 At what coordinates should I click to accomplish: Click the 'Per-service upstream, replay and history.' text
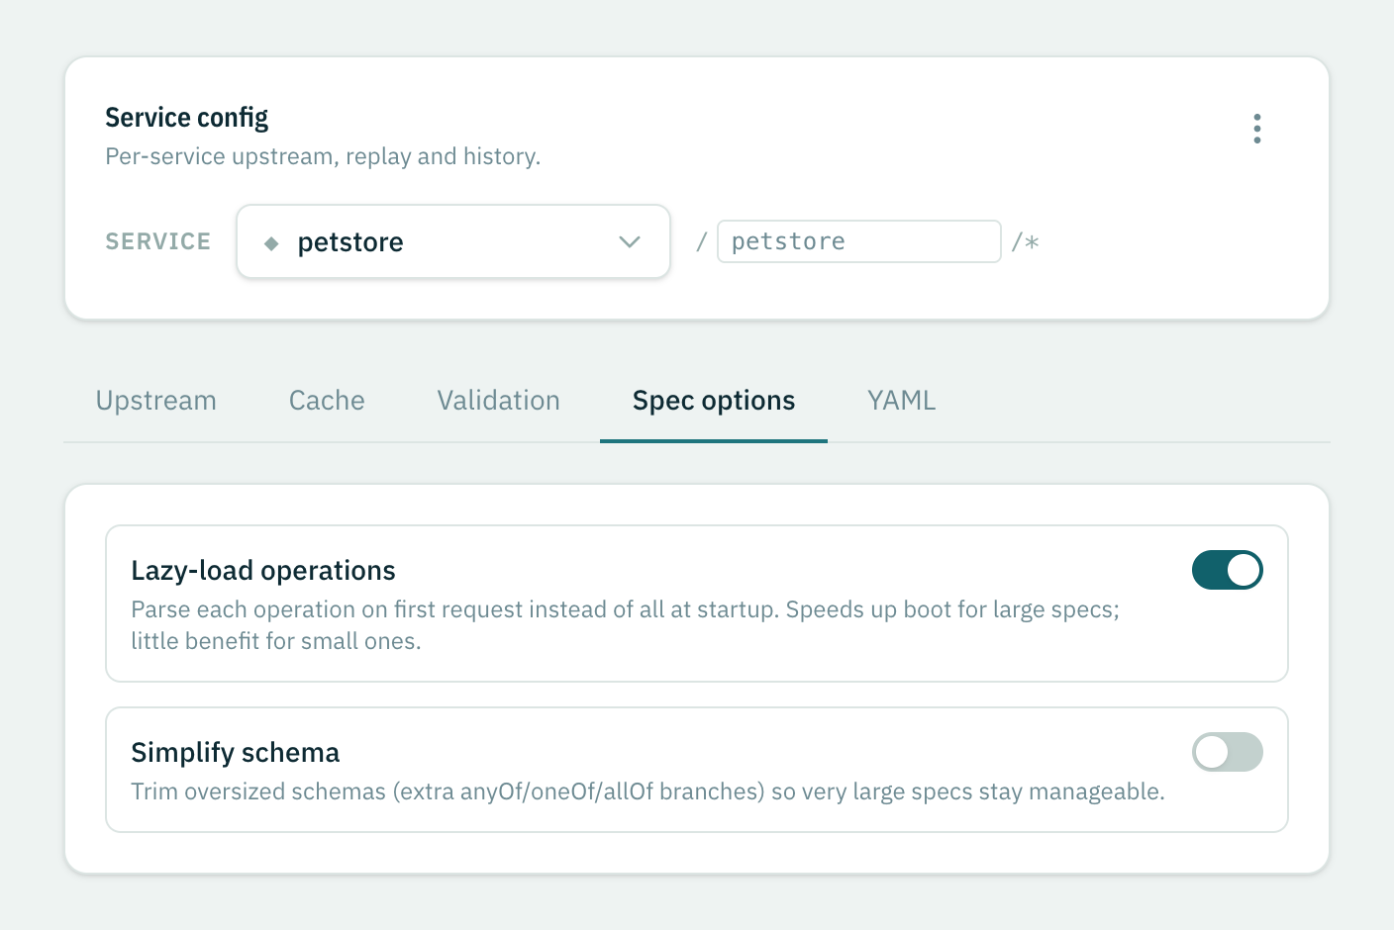pyautogui.click(x=323, y=156)
